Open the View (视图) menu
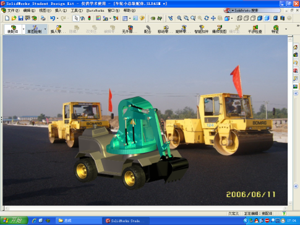Screen dimensions: 300x225 pyautogui.click(x=45, y=11)
